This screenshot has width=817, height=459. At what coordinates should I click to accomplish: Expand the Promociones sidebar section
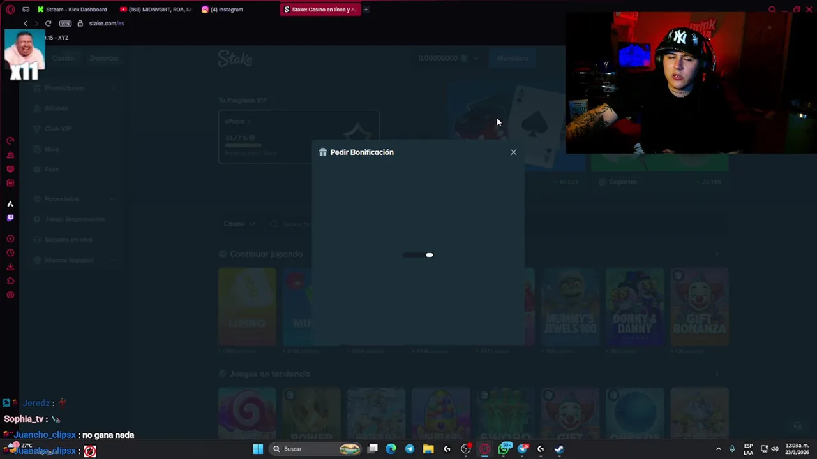(x=76, y=88)
